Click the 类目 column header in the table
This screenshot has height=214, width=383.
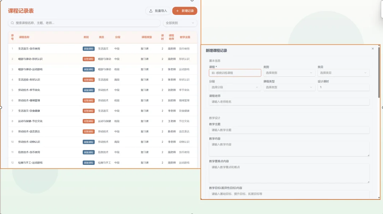coord(101,37)
